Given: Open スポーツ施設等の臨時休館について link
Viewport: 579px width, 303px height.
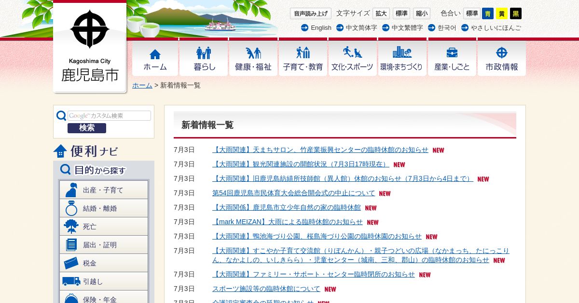Looking at the screenshot, I should tap(266, 289).
